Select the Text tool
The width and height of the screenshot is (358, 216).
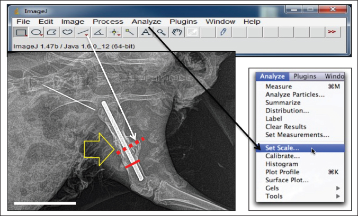146,33
